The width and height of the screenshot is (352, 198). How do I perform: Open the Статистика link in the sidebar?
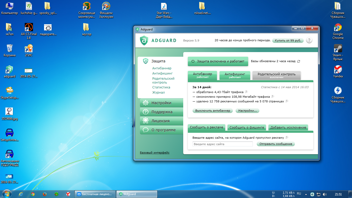pos(161,87)
